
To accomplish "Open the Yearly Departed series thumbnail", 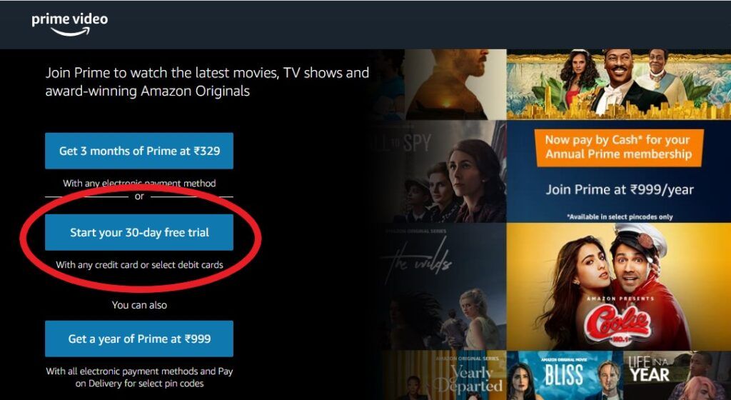I will point(444,375).
